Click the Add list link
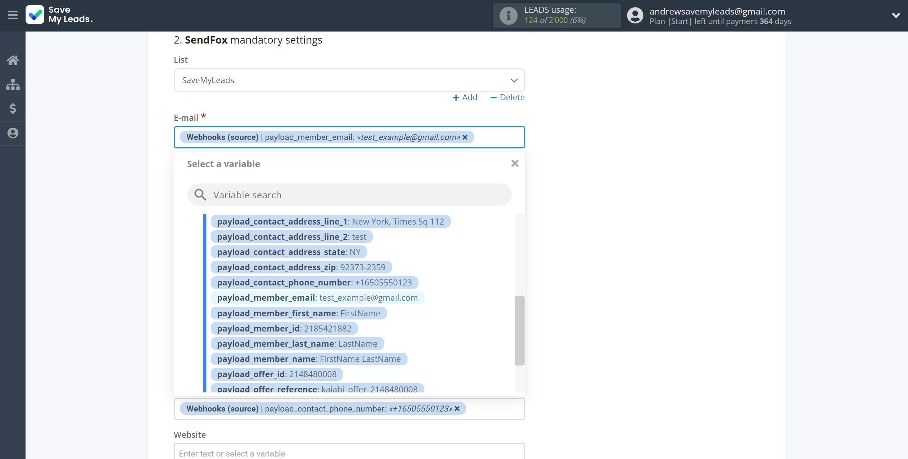The height and width of the screenshot is (459, 908). (x=465, y=97)
